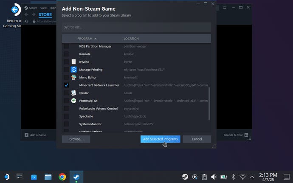Open the View menu
Viewport: 293px width, 183px height.
tap(43, 8)
